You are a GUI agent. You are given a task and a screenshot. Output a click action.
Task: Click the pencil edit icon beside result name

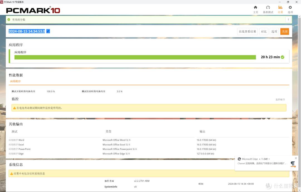click(x=48, y=31)
